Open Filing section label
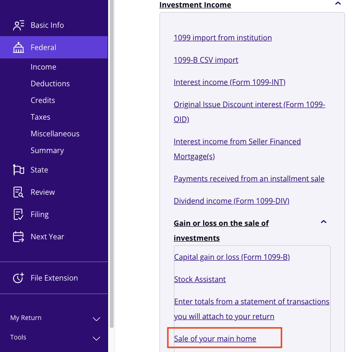Image resolution: width=364 pixels, height=352 pixels. (x=40, y=215)
